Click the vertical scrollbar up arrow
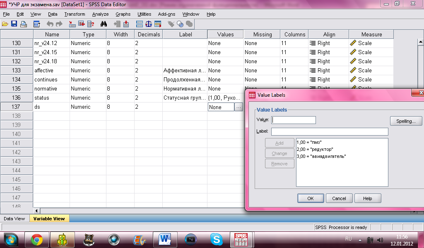Screen dimensions: 424x248 point(421,42)
